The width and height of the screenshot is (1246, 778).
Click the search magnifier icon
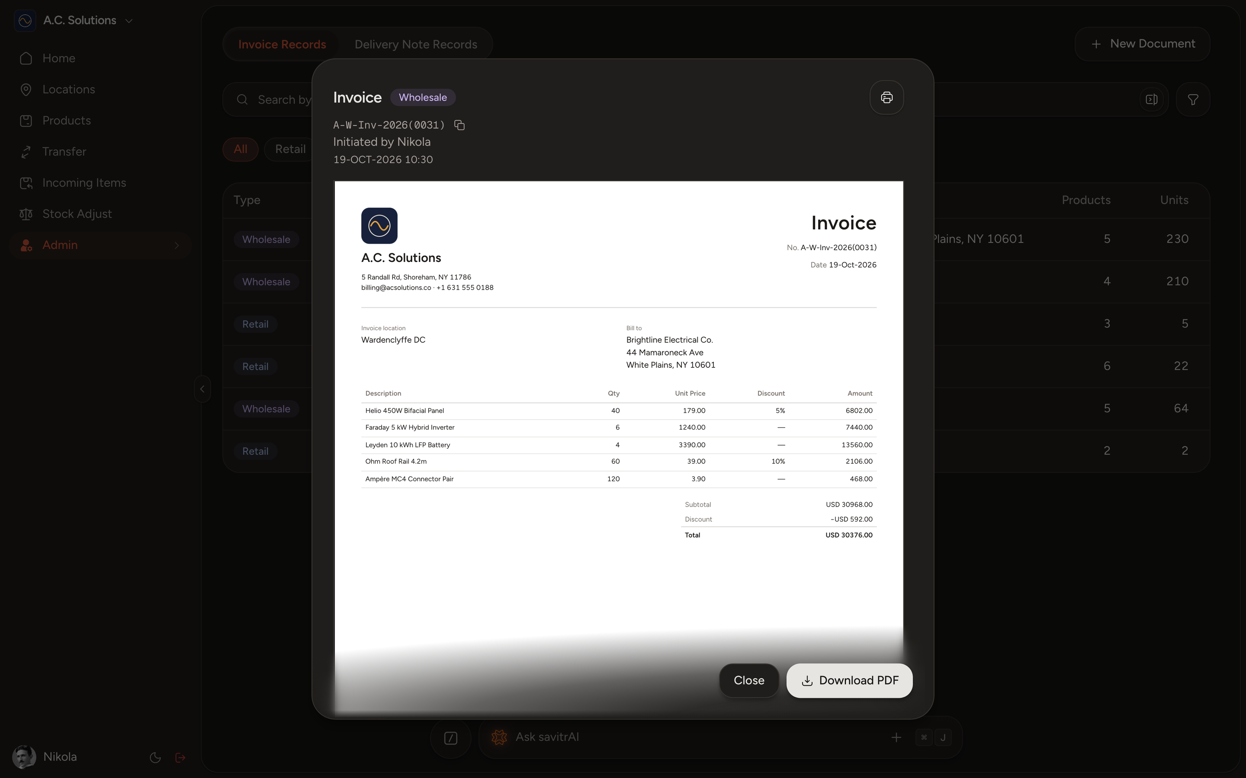coord(243,99)
